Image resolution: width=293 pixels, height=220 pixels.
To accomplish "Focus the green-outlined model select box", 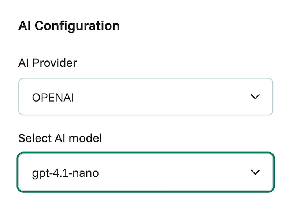I will [145, 172].
